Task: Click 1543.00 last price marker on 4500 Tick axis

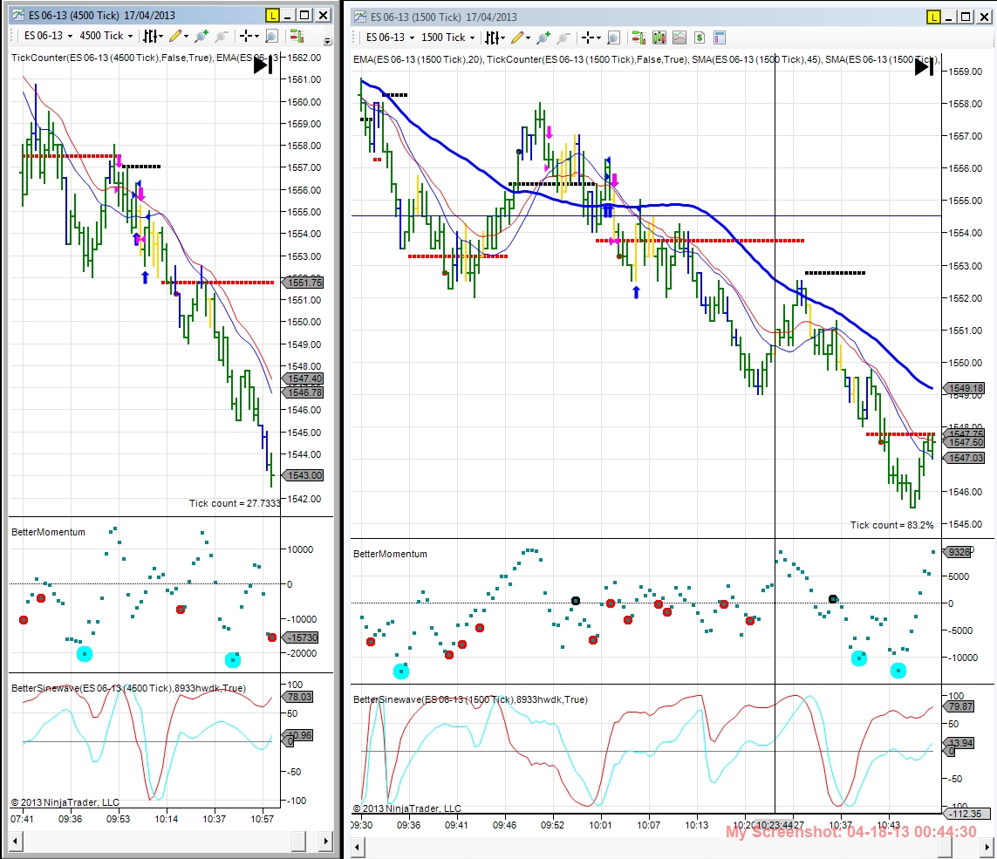Action: (304, 475)
